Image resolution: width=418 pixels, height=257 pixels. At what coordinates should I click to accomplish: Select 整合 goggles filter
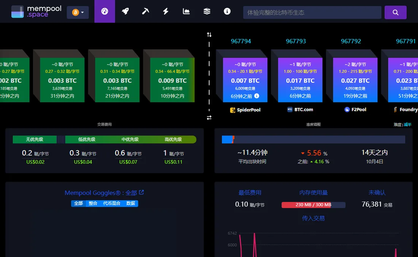(93, 203)
